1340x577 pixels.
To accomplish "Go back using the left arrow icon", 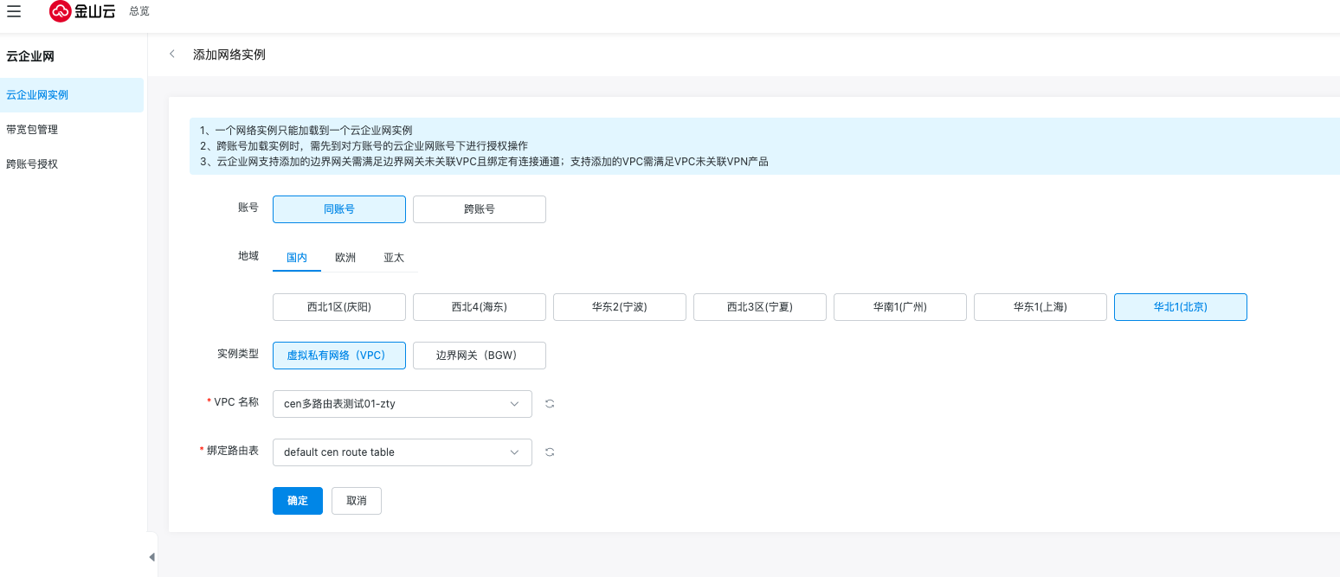I will point(172,54).
